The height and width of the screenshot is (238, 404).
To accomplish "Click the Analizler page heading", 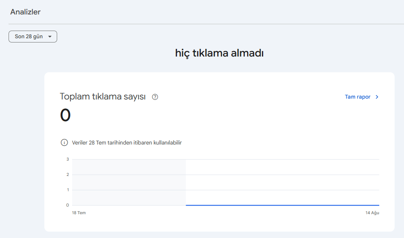I will [x=25, y=12].
